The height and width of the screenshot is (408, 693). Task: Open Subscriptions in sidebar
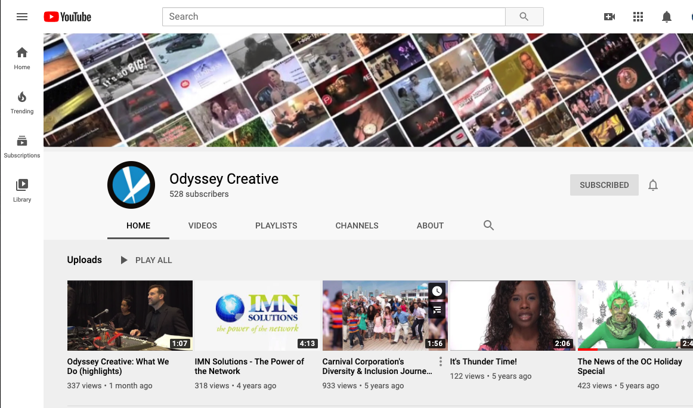tap(21, 147)
